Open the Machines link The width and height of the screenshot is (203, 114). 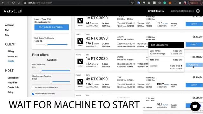pyautogui.click(x=12, y=83)
